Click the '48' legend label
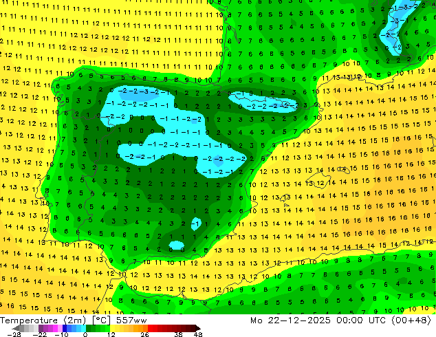The image size is (436, 337). [198, 334]
